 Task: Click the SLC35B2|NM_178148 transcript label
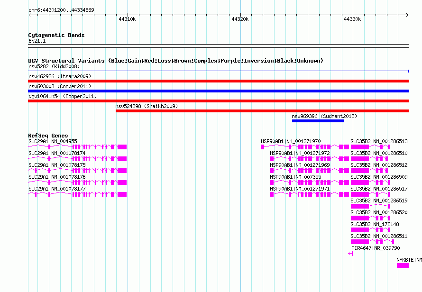(375, 224)
